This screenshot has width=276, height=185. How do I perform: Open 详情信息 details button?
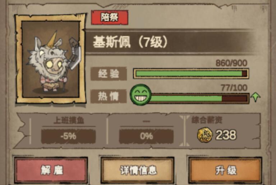(138, 170)
